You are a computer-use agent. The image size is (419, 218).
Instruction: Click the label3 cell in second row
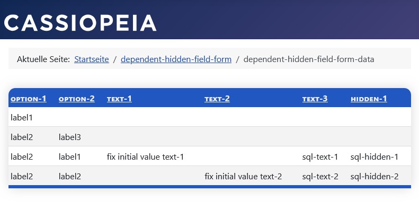70,137
